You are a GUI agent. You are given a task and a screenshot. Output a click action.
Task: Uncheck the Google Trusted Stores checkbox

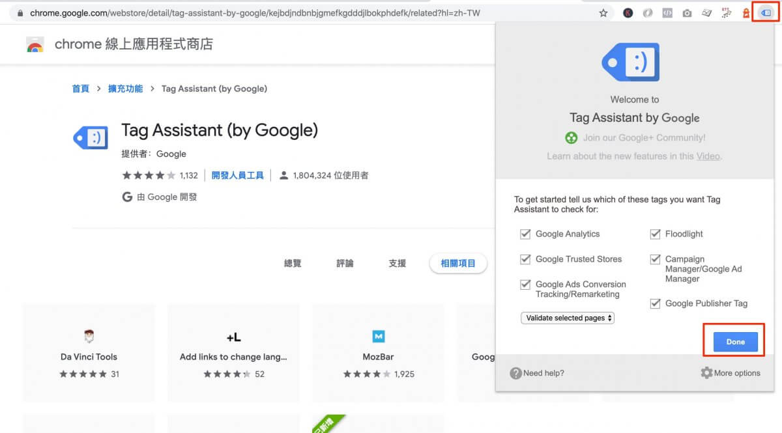point(525,259)
